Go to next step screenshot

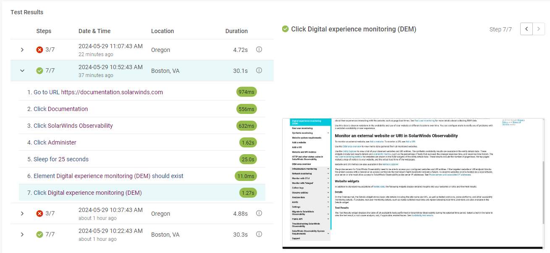539,29
